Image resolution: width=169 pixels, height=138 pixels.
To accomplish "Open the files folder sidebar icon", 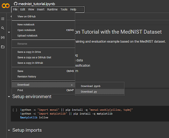I will (3, 47).
